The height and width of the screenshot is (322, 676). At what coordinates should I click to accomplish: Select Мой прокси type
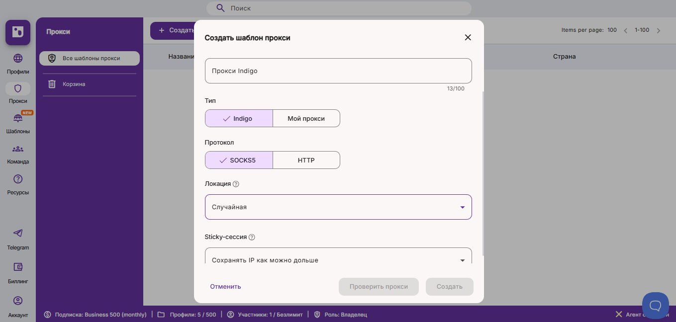click(306, 118)
